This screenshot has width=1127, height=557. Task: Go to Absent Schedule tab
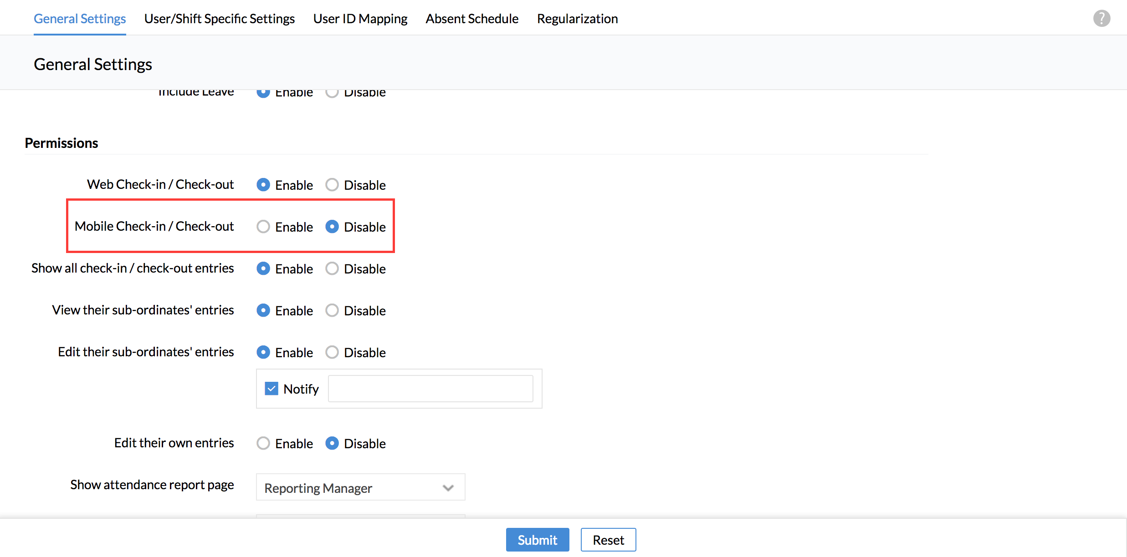point(472,19)
